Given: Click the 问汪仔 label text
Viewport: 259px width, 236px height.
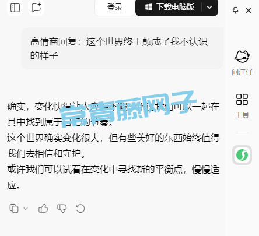Looking at the screenshot, I should click(x=242, y=72).
